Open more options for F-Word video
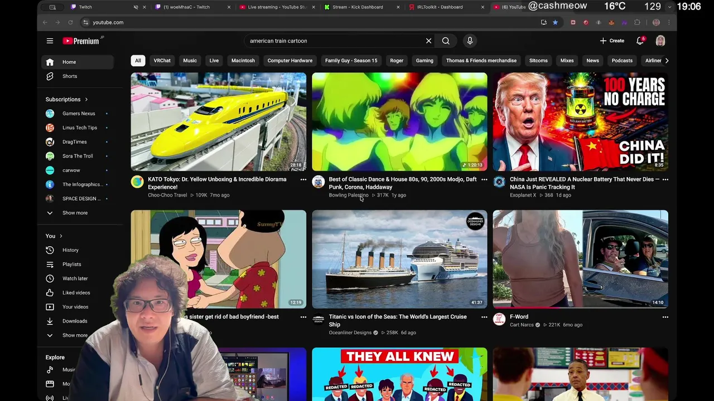This screenshot has height=401, width=714. click(x=665, y=317)
